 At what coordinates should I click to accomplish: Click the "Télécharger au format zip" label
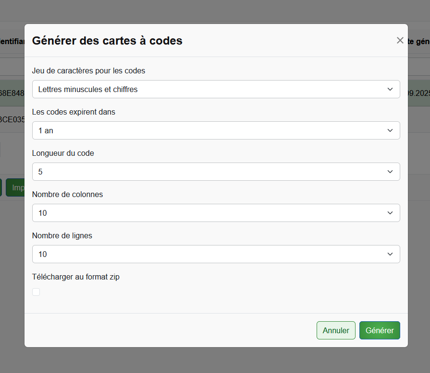click(x=75, y=277)
